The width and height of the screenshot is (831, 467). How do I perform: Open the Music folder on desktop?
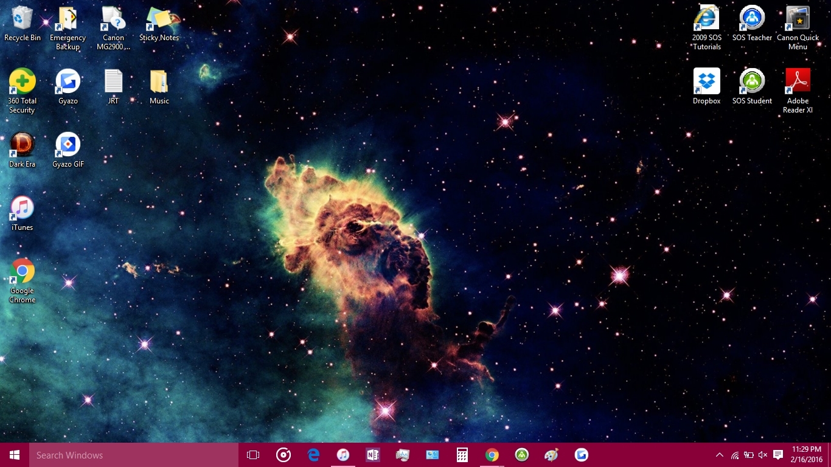[159, 87]
